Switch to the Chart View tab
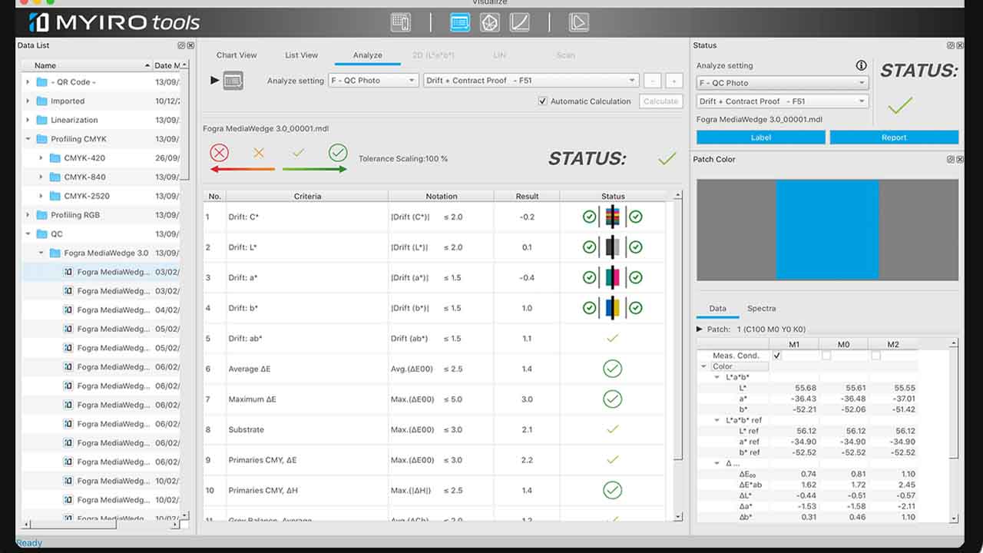Image resolution: width=983 pixels, height=553 pixels. pos(237,55)
